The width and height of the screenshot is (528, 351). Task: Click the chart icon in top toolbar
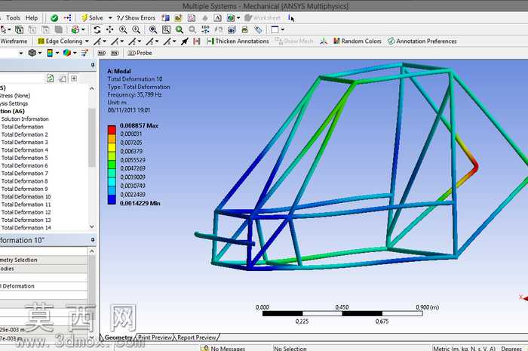[178, 18]
